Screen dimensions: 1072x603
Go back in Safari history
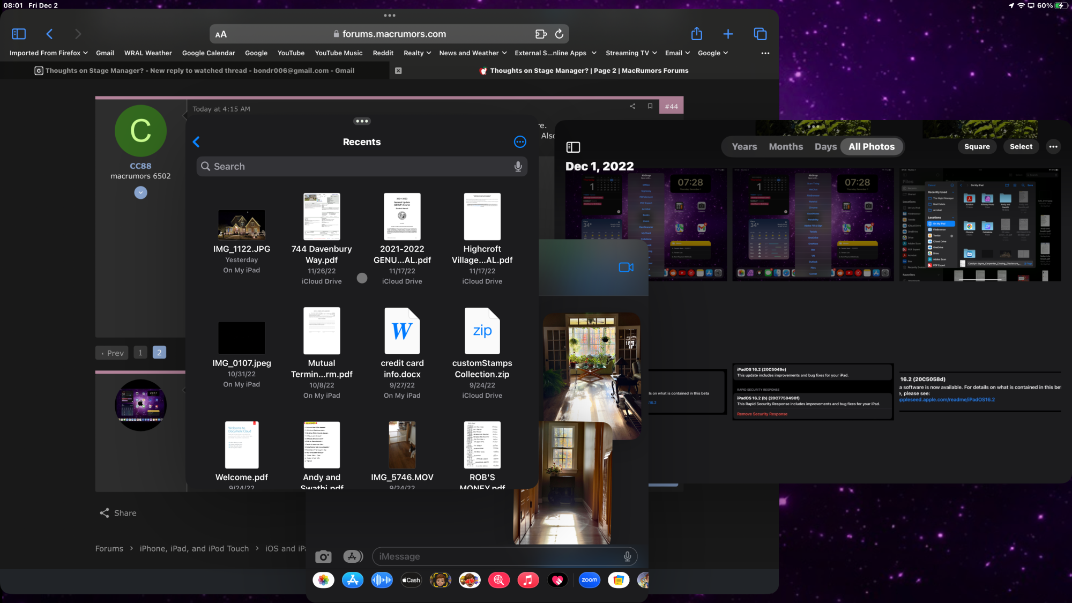click(49, 34)
